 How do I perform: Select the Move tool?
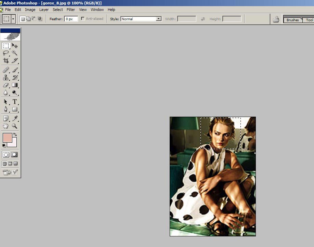pos(15,46)
